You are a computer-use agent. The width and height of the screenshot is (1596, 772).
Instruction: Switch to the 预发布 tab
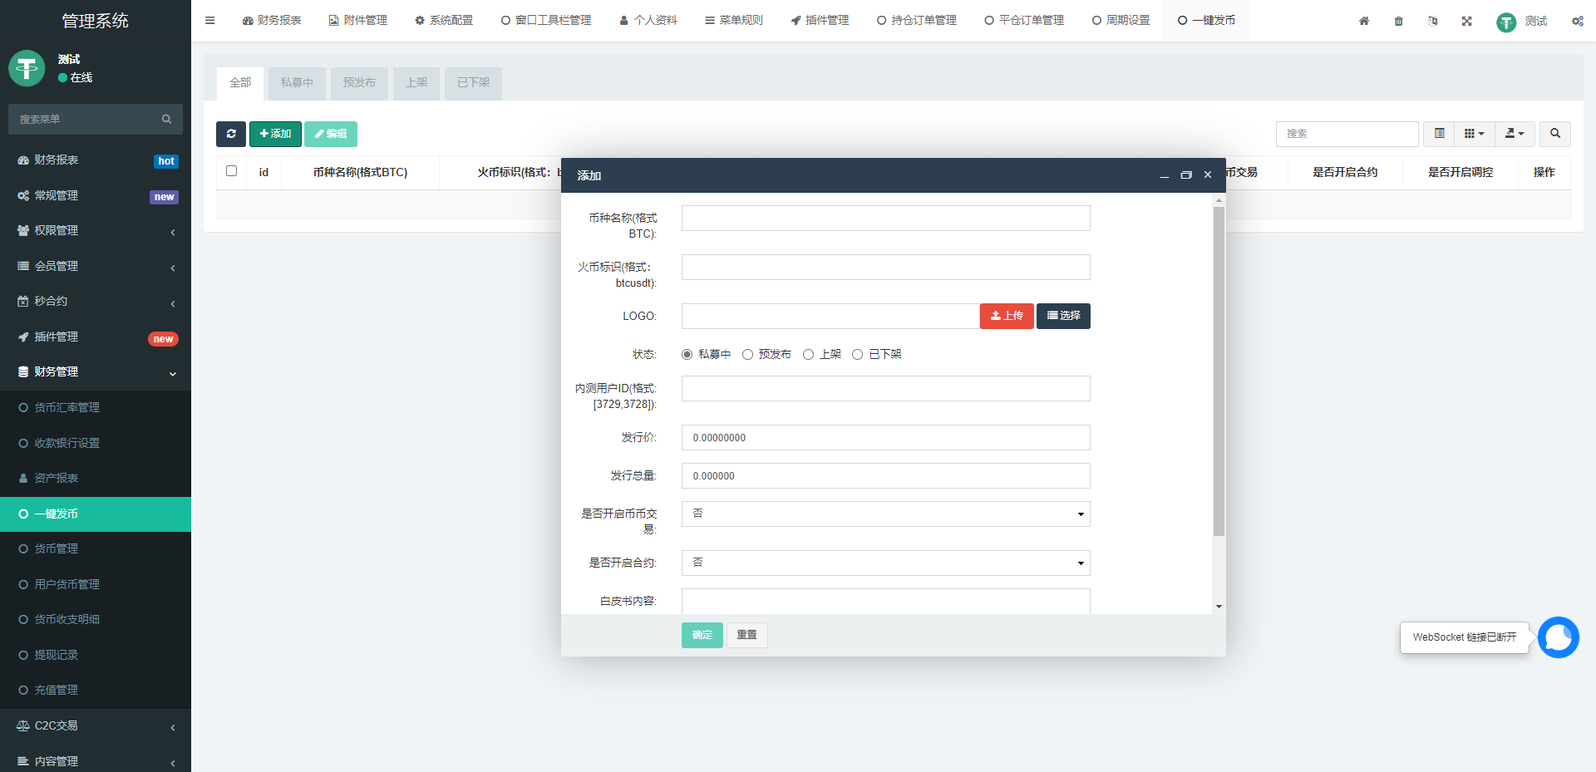(x=359, y=83)
